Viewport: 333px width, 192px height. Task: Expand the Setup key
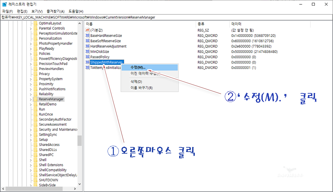tap(31, 140)
